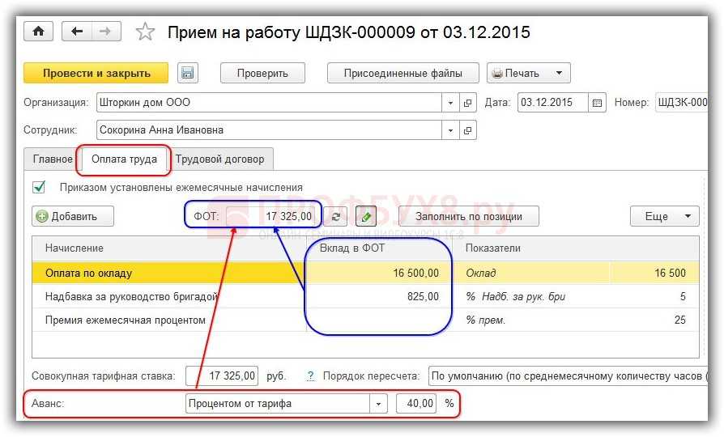The width and height of the screenshot is (724, 437).
Task: Add document to favorites with star
Action: (145, 32)
